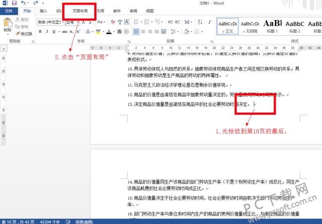The height and width of the screenshot is (224, 322).
Task: Click the Undo arrow icon
Action: (24, 3)
